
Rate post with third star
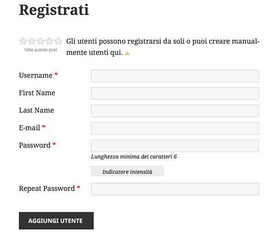coord(41,41)
